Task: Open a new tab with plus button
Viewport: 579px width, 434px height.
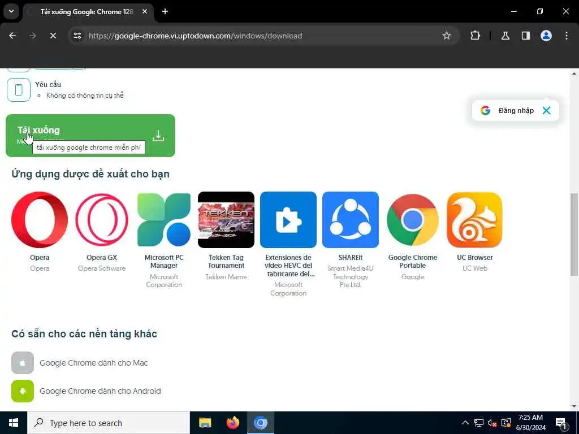Action: [165, 11]
